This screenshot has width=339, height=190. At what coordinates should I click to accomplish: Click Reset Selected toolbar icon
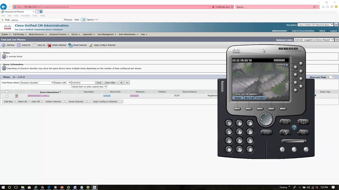(x=70, y=45)
